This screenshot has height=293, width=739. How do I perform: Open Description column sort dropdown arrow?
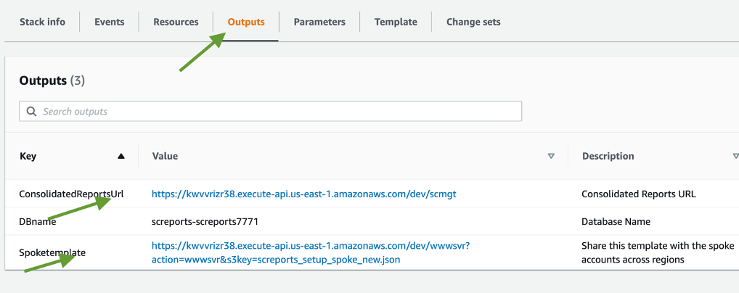pos(735,156)
